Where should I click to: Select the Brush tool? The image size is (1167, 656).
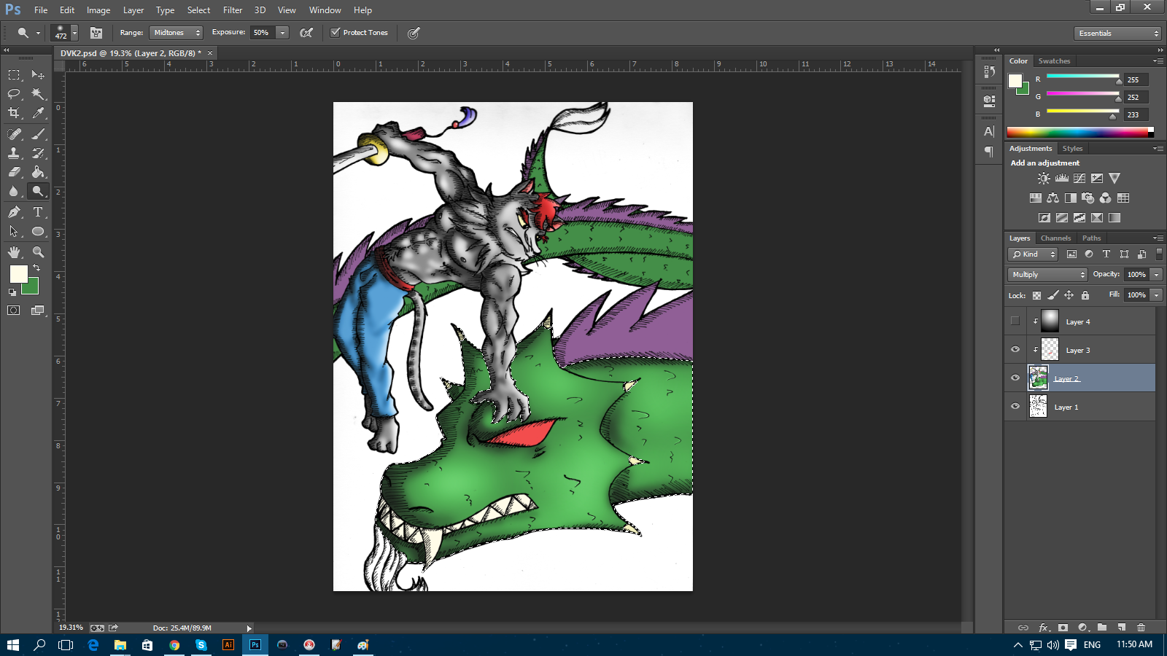38,134
